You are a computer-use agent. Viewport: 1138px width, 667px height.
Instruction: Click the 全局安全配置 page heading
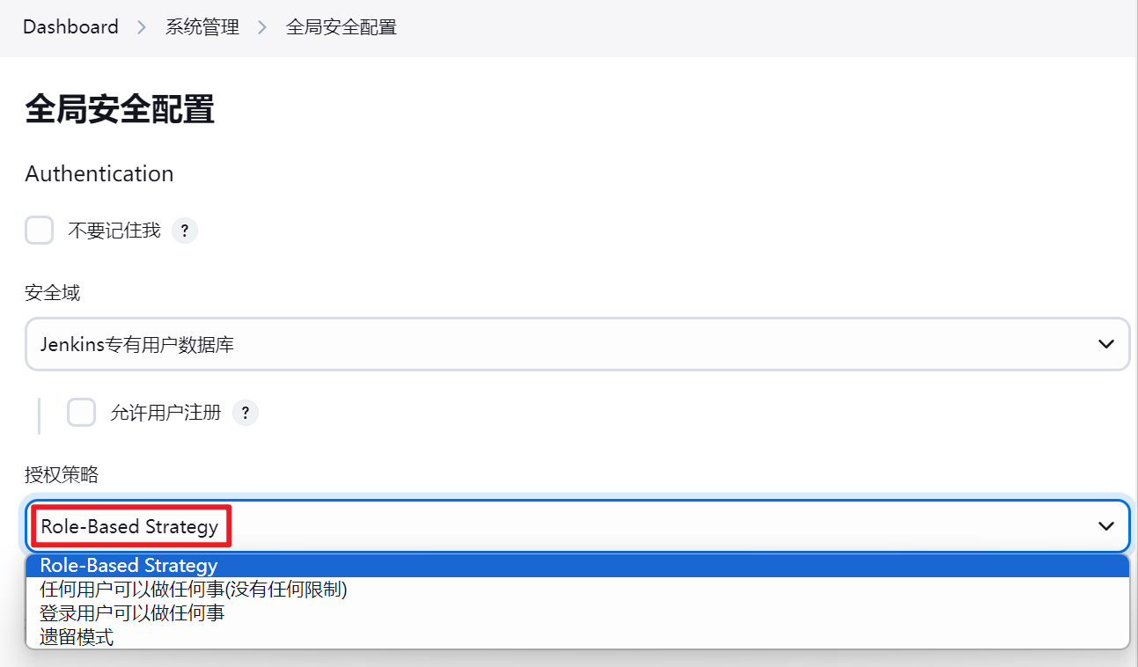point(120,110)
